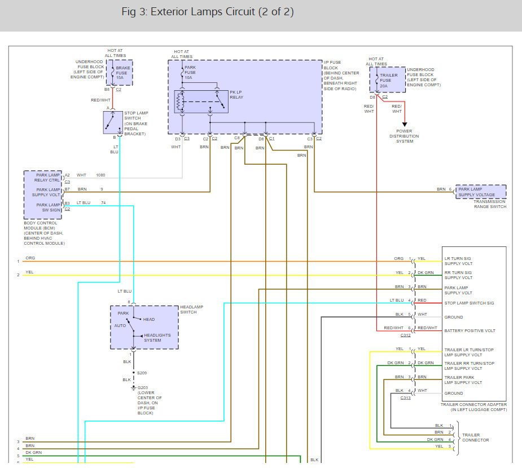Click the PK LP RELAY symbol
Screen dimensions: 522x468
coord(201,101)
